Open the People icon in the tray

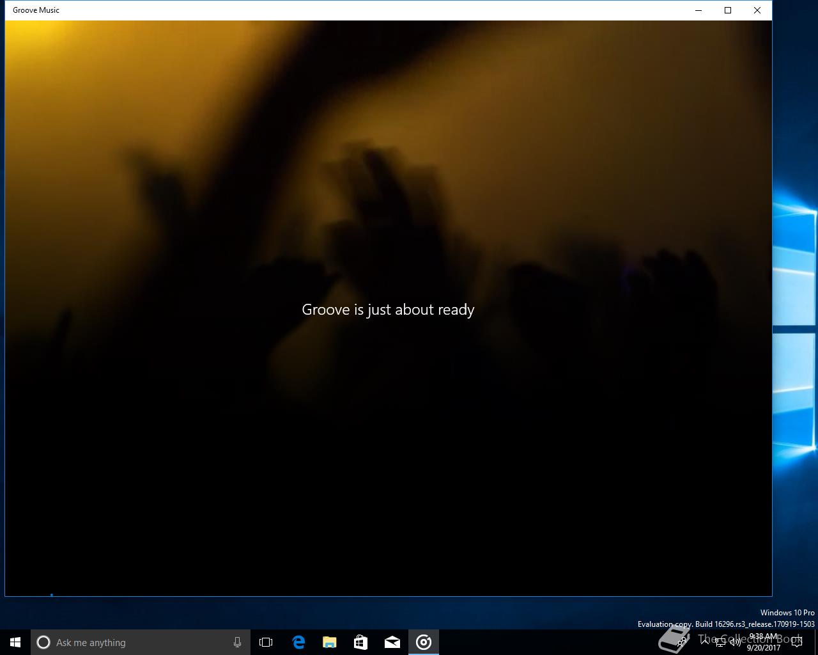pos(681,642)
